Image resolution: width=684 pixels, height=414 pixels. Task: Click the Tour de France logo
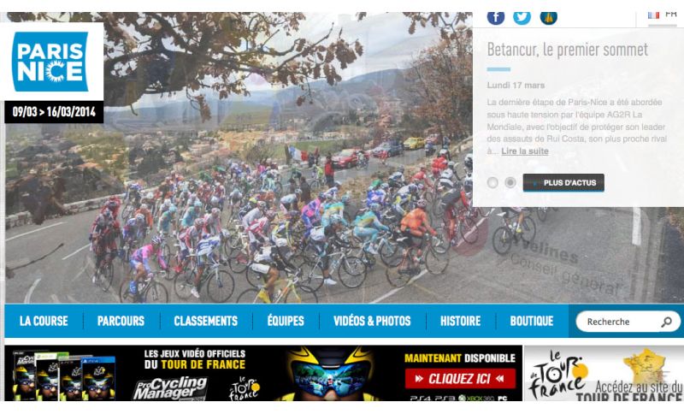557,376
